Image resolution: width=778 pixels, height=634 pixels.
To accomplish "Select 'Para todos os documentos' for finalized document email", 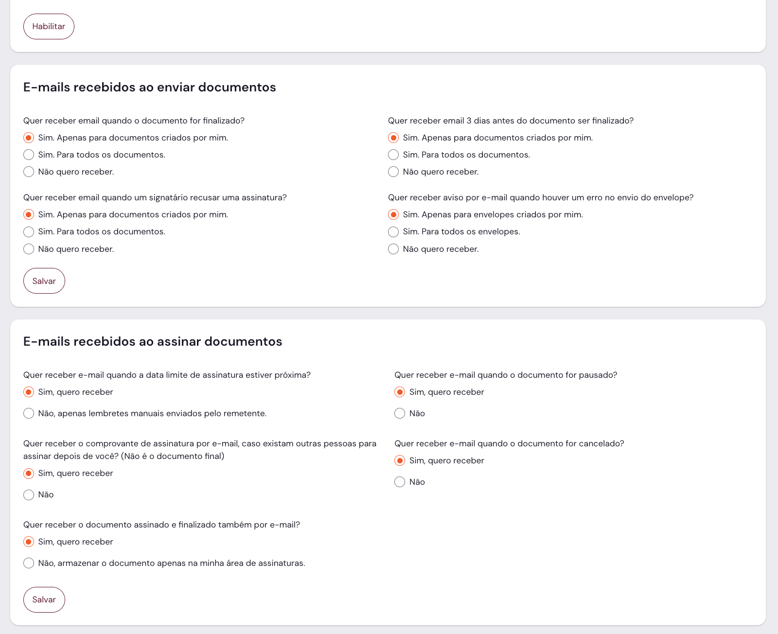I will (29, 155).
